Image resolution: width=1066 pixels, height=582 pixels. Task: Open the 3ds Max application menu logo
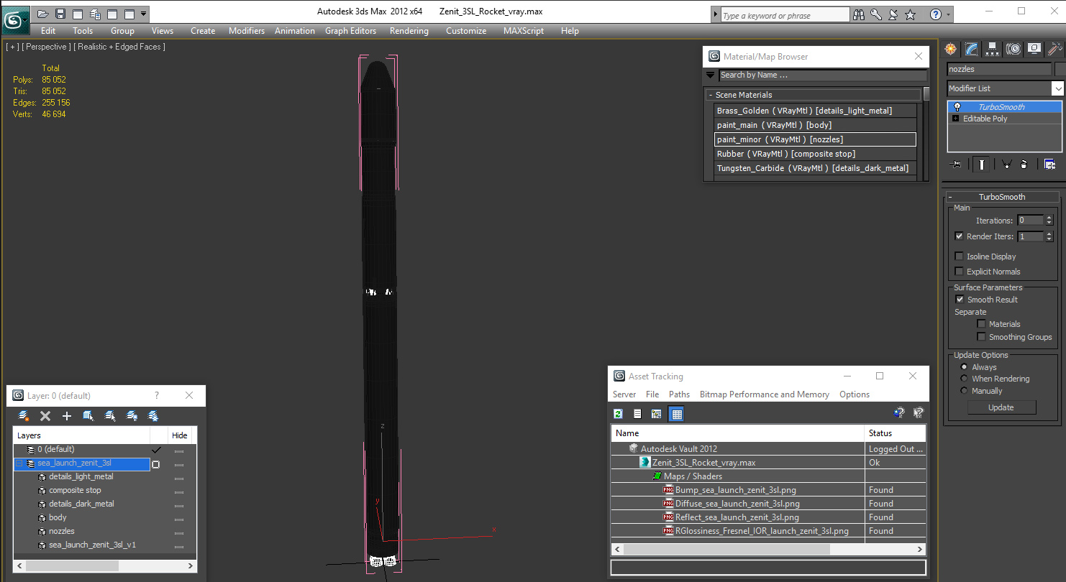click(x=14, y=19)
